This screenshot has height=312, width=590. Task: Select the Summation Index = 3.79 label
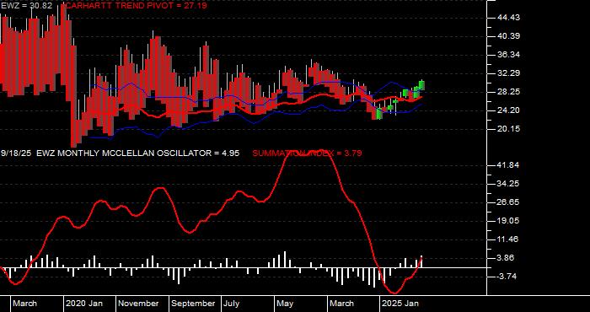click(307, 153)
